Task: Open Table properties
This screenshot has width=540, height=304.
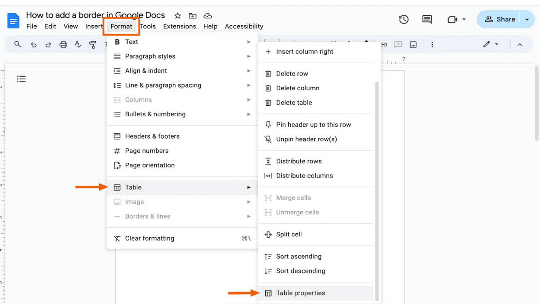Action: tap(316, 293)
